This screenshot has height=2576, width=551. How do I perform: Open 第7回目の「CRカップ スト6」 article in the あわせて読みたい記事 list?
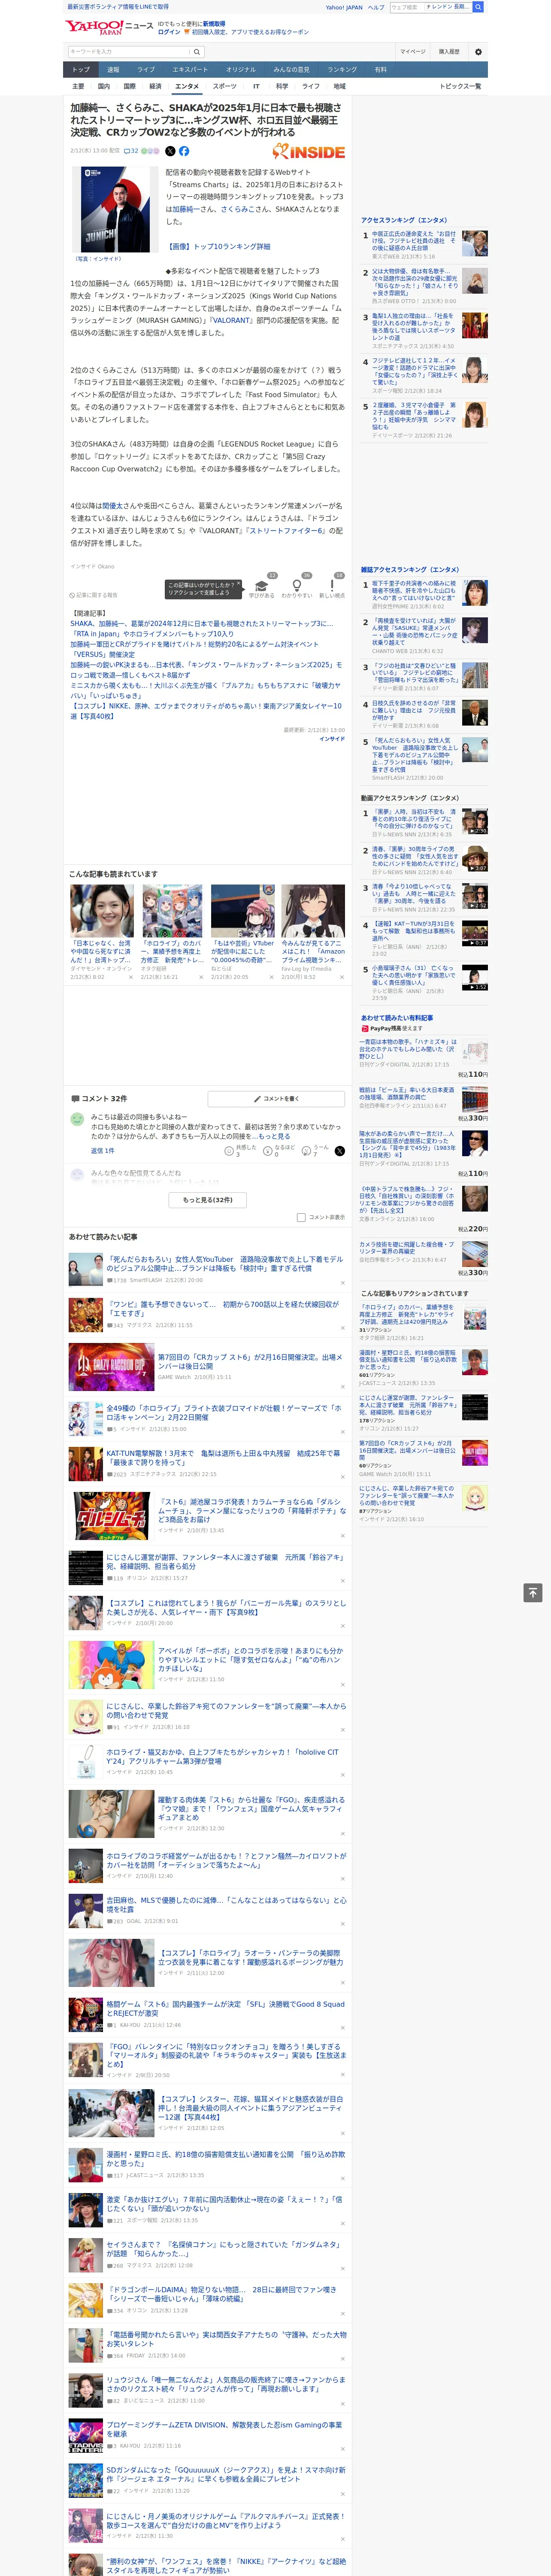tap(251, 1361)
